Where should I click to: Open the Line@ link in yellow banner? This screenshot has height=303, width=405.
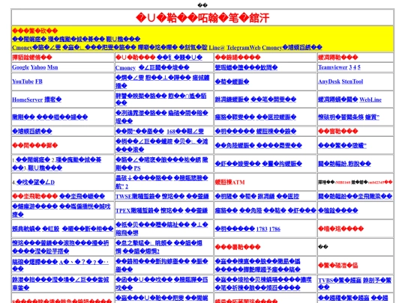click(217, 47)
